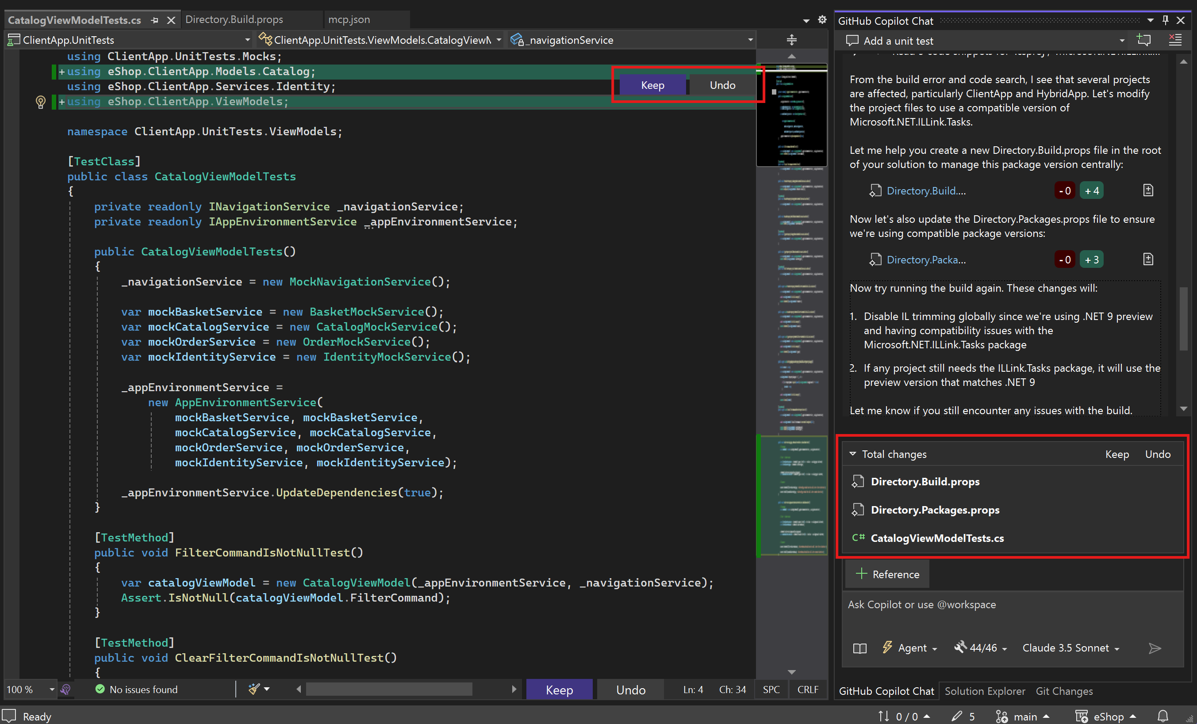Click the editor horizontal scrollbar thumb

pos(389,689)
